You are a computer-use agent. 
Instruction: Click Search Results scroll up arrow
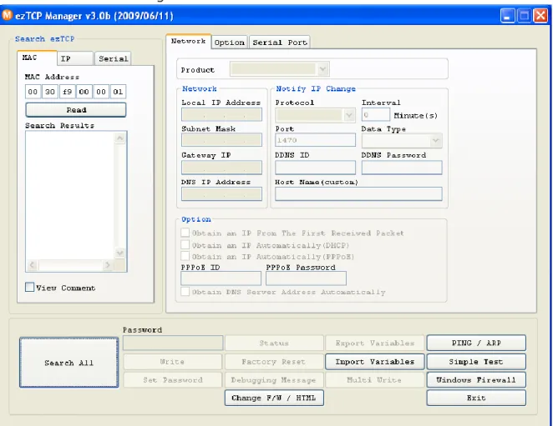pos(120,138)
